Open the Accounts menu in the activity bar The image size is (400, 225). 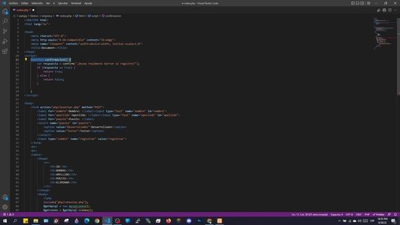point(5,197)
